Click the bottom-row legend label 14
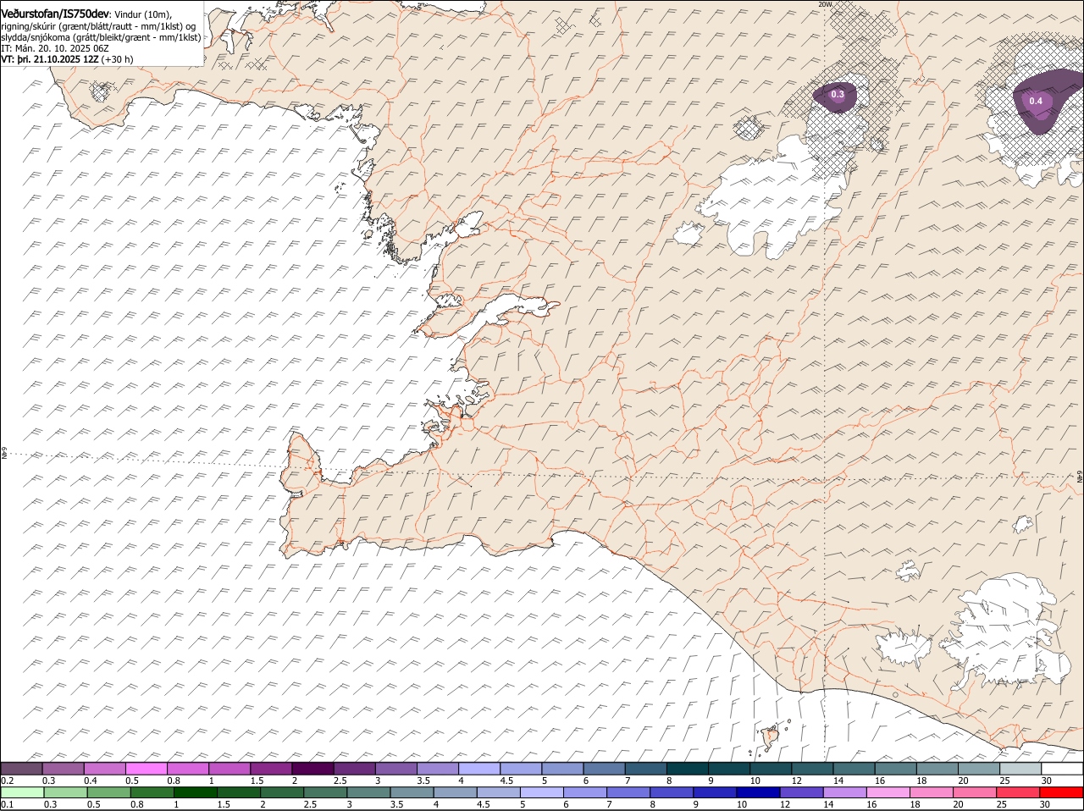This screenshot has width=1084, height=811. click(827, 804)
